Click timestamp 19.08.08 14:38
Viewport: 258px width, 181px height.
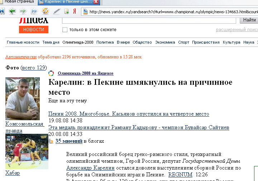pos(65,121)
